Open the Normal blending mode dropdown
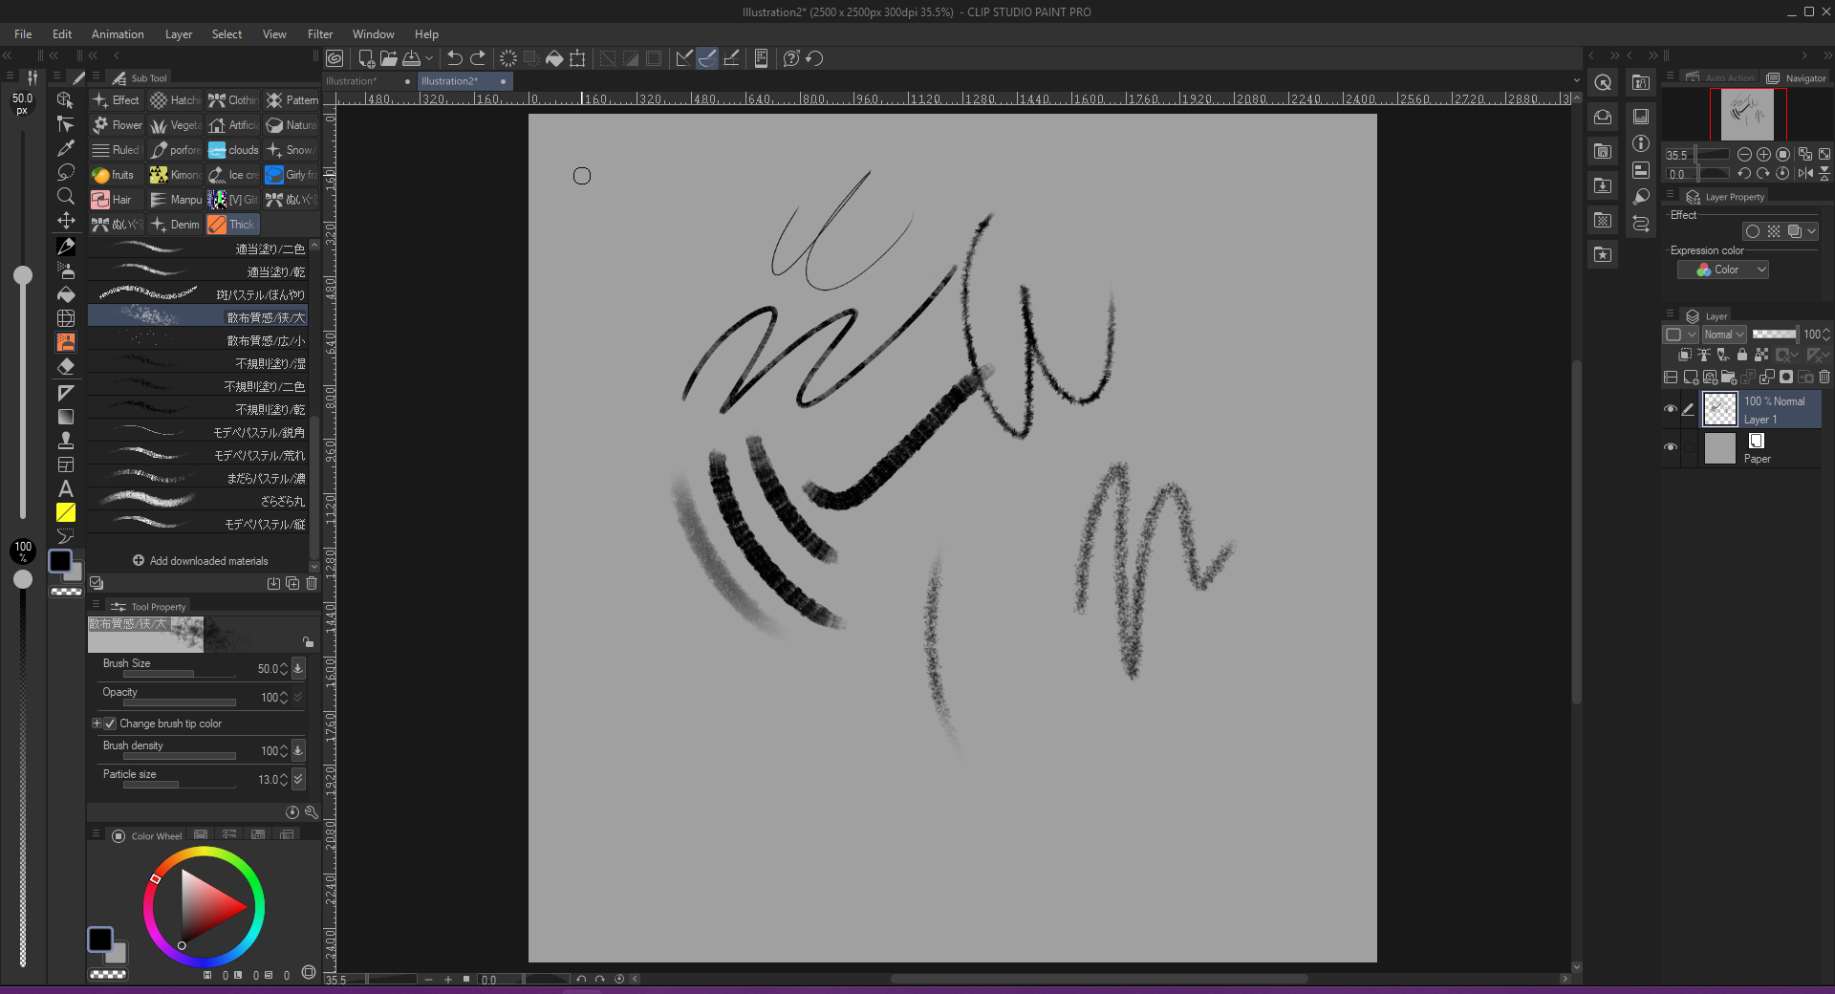 tap(1723, 335)
